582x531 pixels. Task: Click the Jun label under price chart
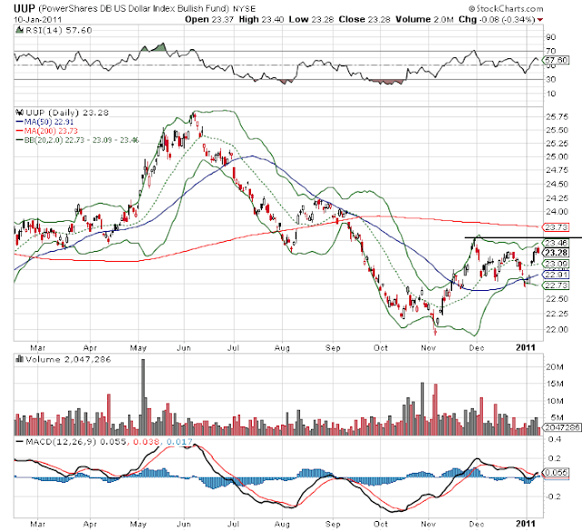(x=184, y=348)
